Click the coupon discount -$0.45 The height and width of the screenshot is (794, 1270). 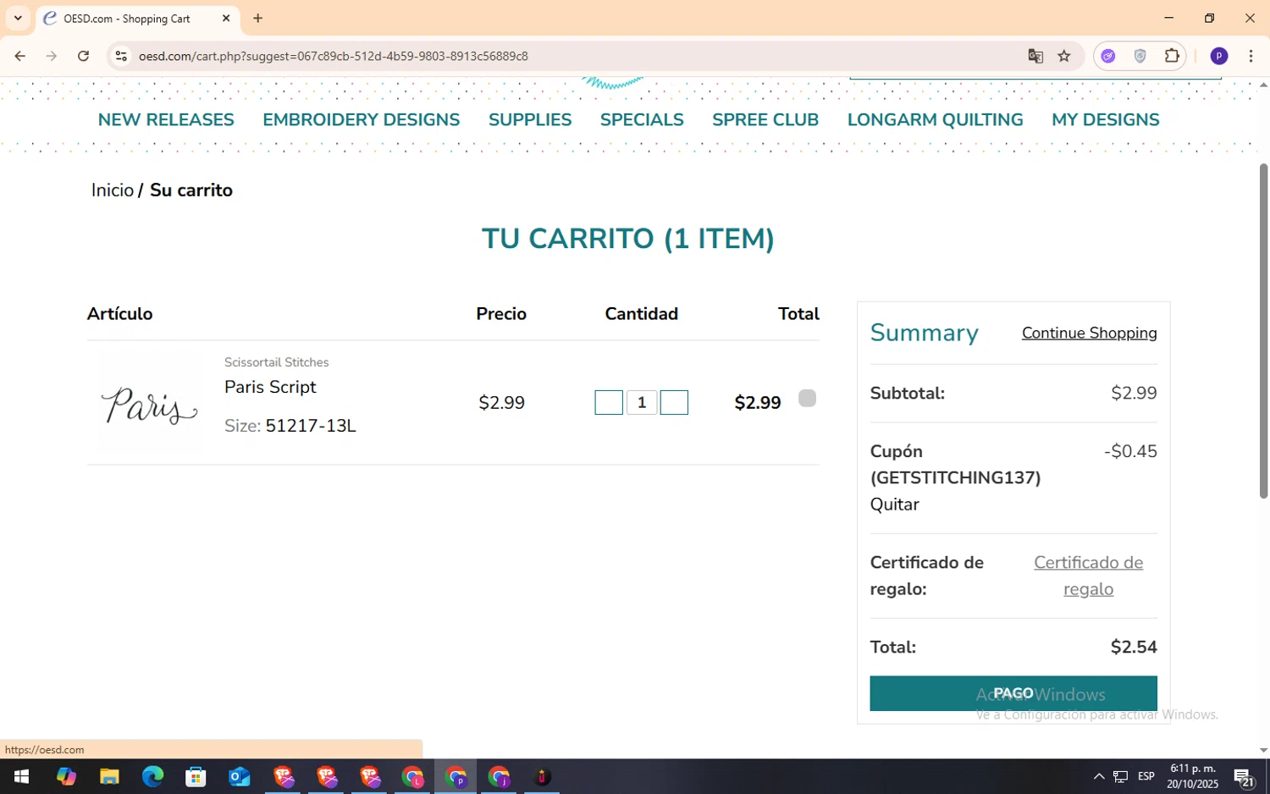1130,451
